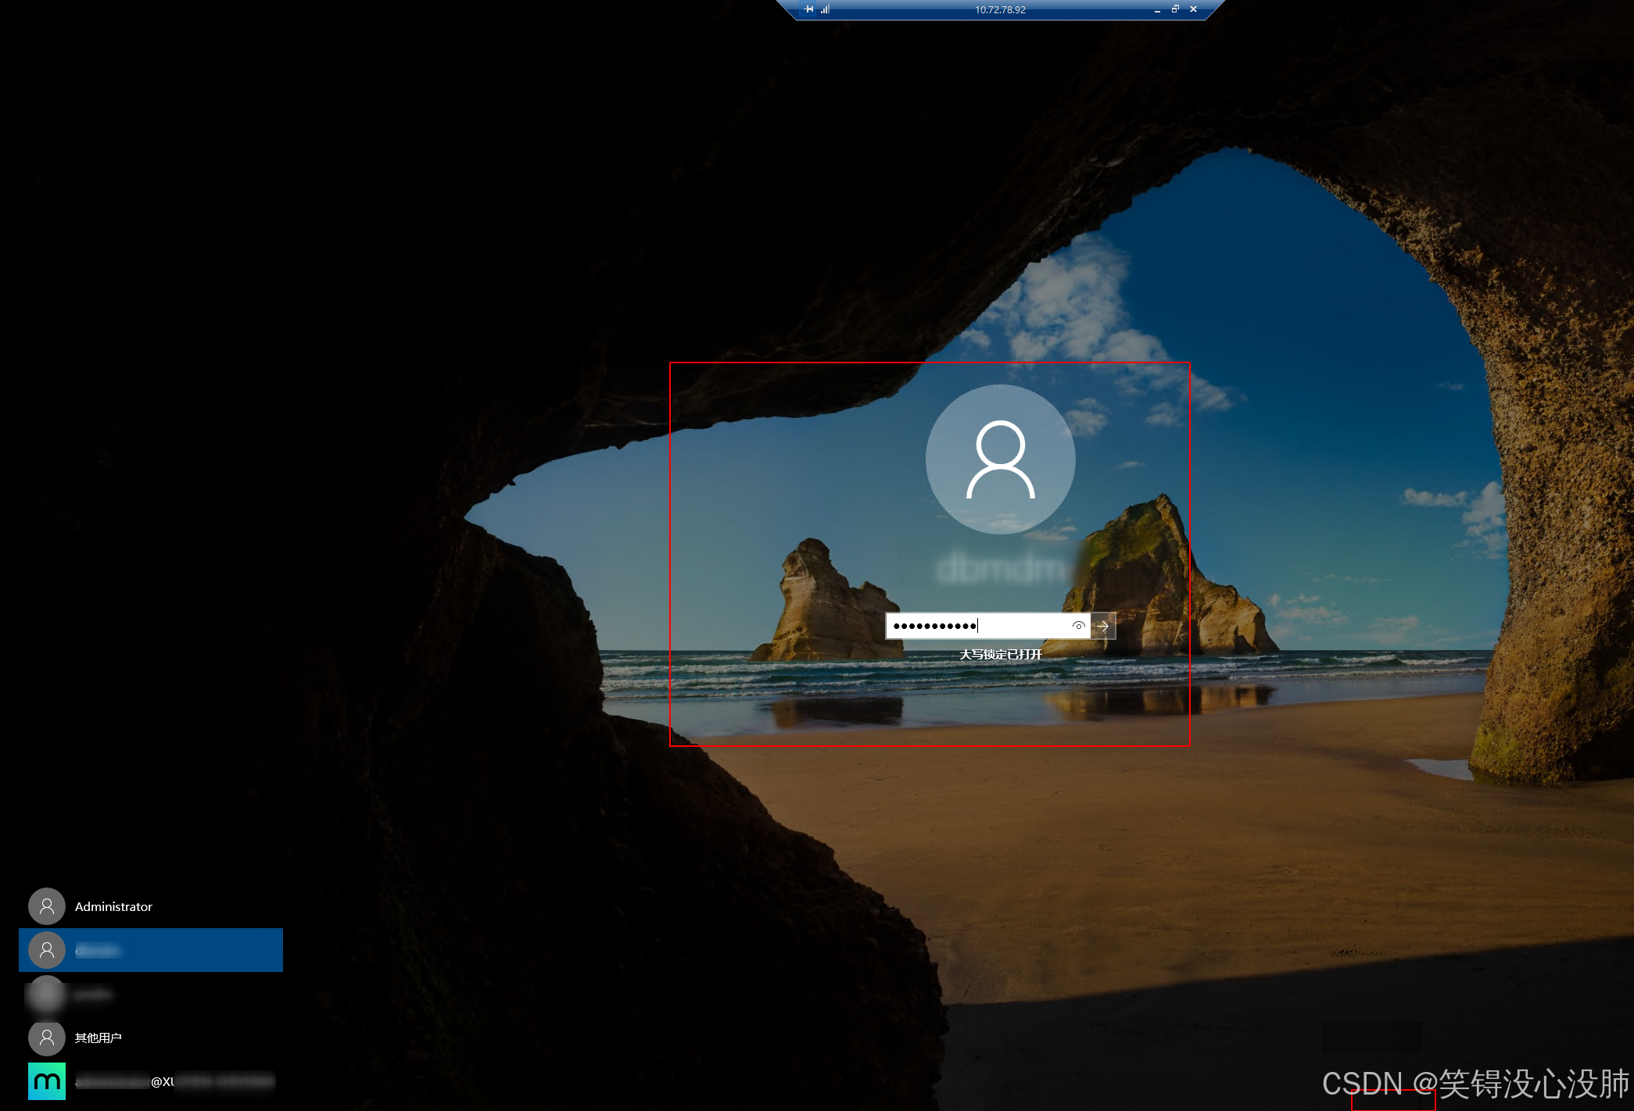Submit password with the arrow button
Image resolution: width=1634 pixels, height=1111 pixels.
(x=1103, y=626)
